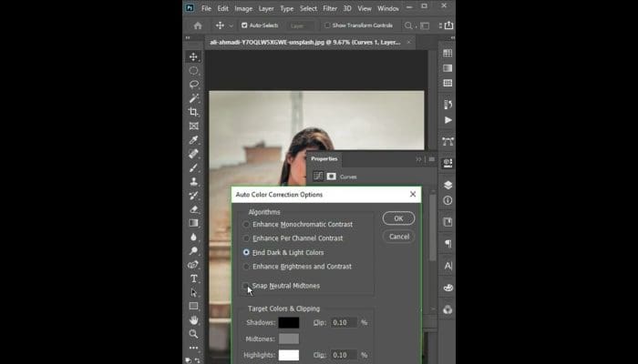Open the Image menu
This screenshot has height=364, width=638.
[x=243, y=8]
